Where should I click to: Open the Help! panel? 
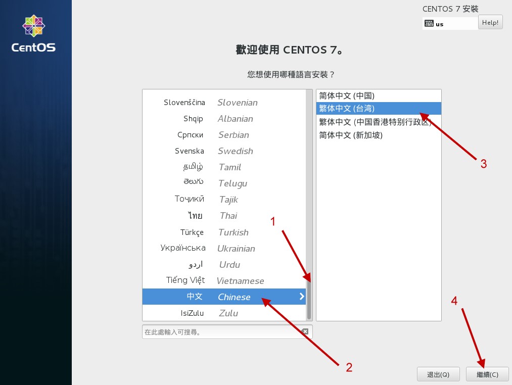489,22
